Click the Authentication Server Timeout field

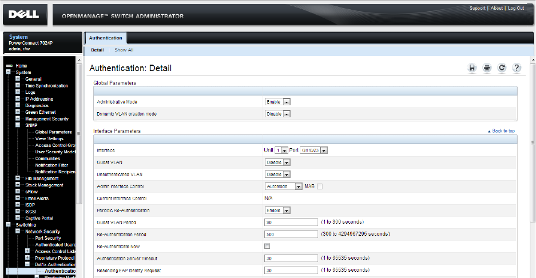(291, 259)
